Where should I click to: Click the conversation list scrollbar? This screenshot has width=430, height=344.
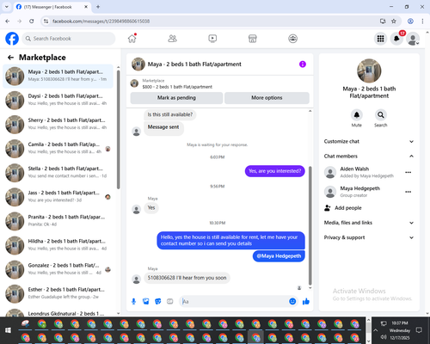118,129
